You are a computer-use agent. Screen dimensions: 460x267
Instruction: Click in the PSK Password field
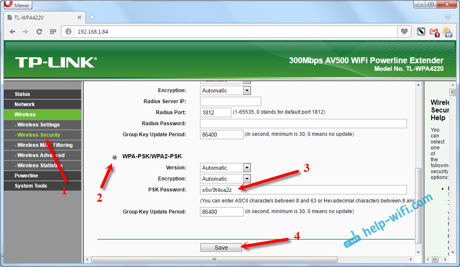(x=303, y=190)
